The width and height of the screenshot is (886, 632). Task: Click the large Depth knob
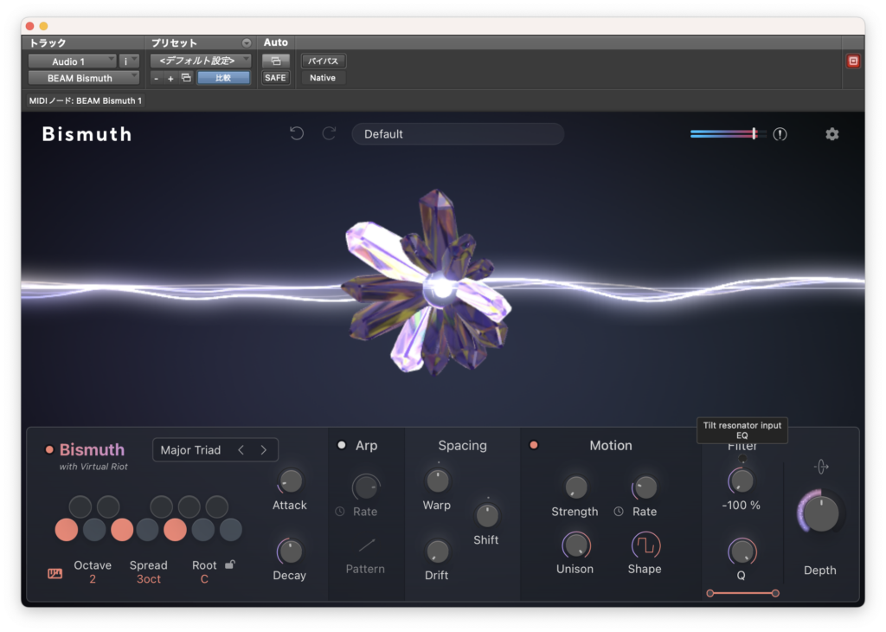820,513
